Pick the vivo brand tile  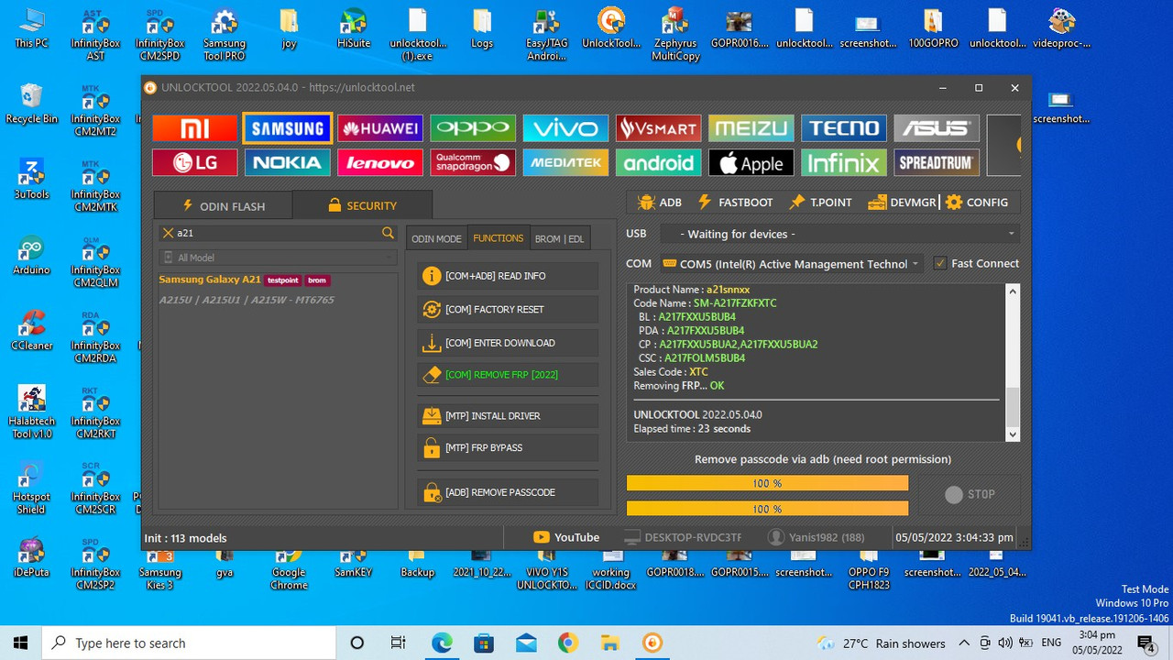click(565, 128)
